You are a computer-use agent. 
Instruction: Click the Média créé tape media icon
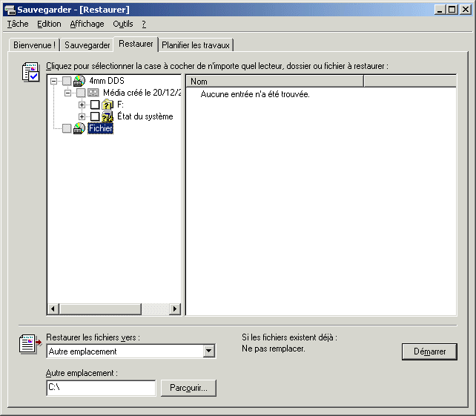coord(93,93)
